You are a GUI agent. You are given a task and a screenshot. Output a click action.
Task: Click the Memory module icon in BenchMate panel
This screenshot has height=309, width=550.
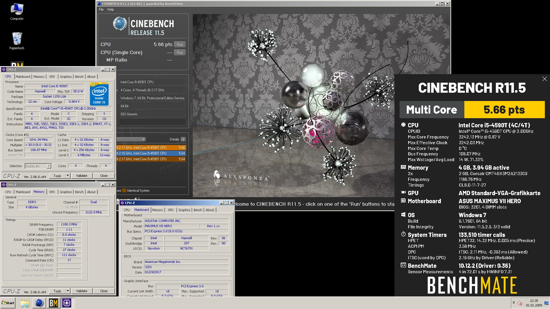pyautogui.click(x=403, y=167)
